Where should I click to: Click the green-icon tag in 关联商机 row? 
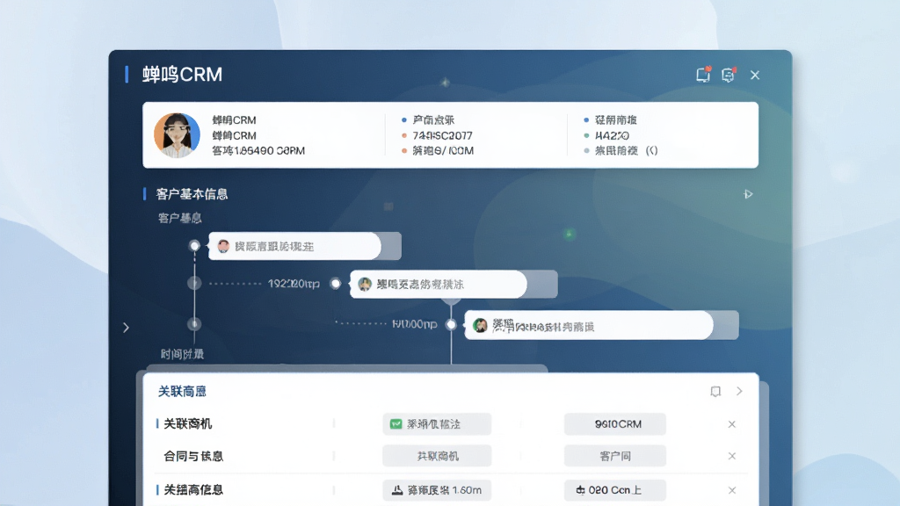[437, 424]
